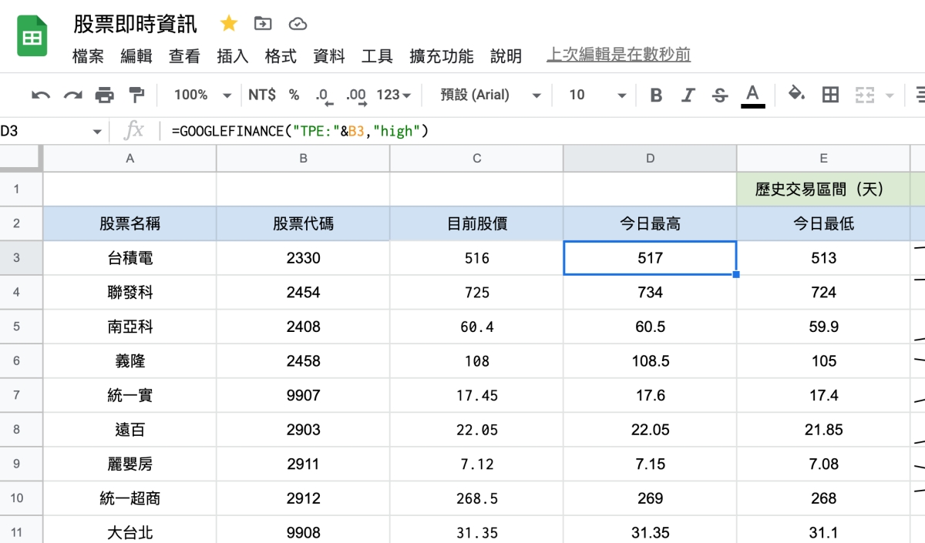Toggle Strikethrough formatting
The height and width of the screenshot is (543, 925).
(x=720, y=96)
